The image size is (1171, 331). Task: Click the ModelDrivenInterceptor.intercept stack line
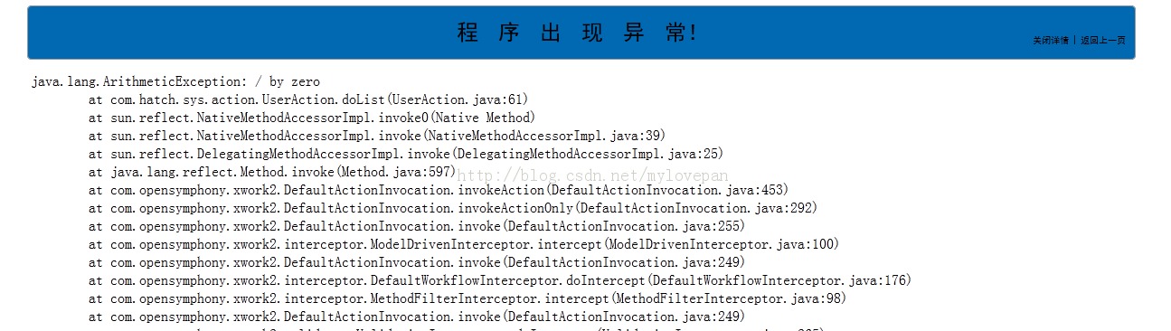tap(464, 244)
